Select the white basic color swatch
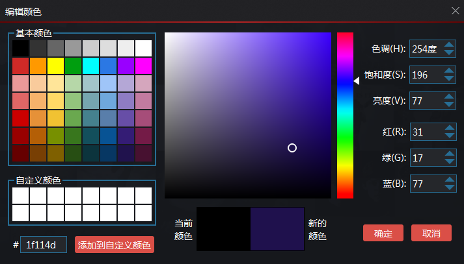The height and width of the screenshot is (264, 464). [x=143, y=48]
